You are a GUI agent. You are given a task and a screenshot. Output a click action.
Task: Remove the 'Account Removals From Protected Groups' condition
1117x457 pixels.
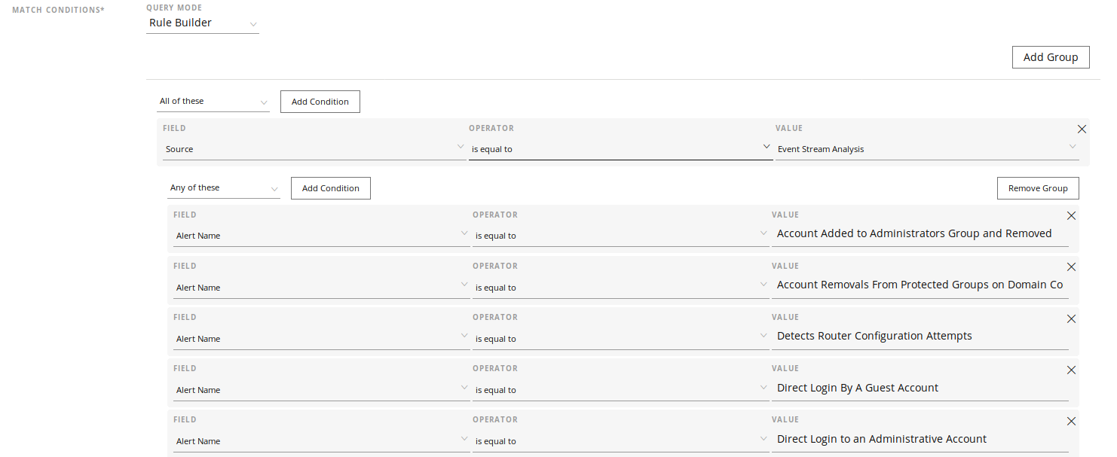(1071, 267)
